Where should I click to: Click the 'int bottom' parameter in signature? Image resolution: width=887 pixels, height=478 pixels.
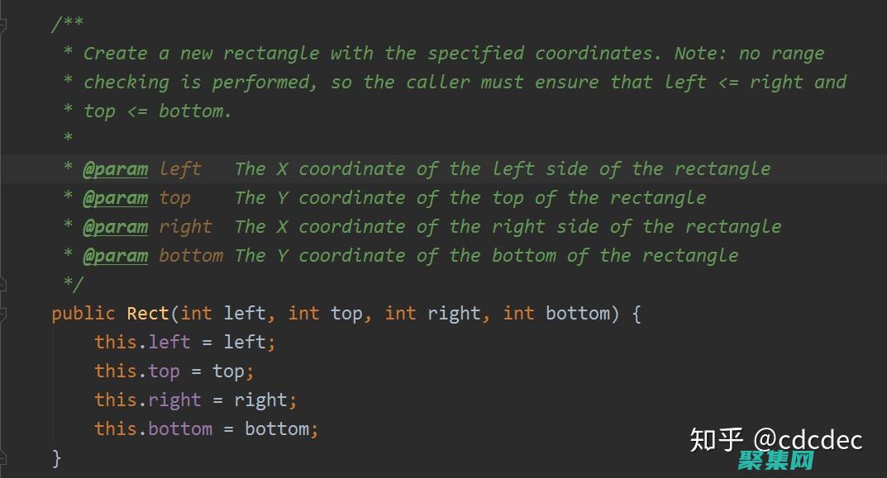click(559, 314)
